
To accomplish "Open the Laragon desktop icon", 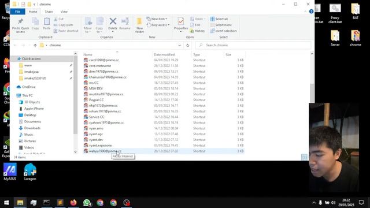I will 30,172.
